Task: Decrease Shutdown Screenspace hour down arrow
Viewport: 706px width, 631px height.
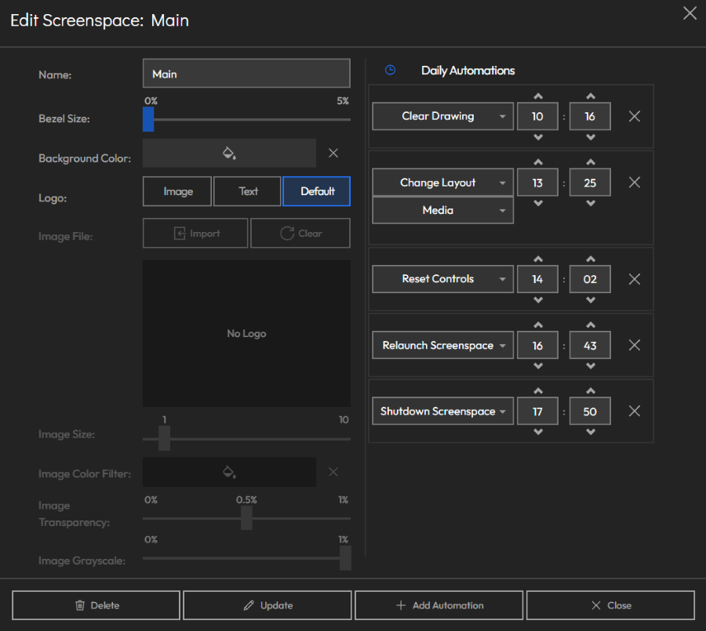Action: click(538, 432)
